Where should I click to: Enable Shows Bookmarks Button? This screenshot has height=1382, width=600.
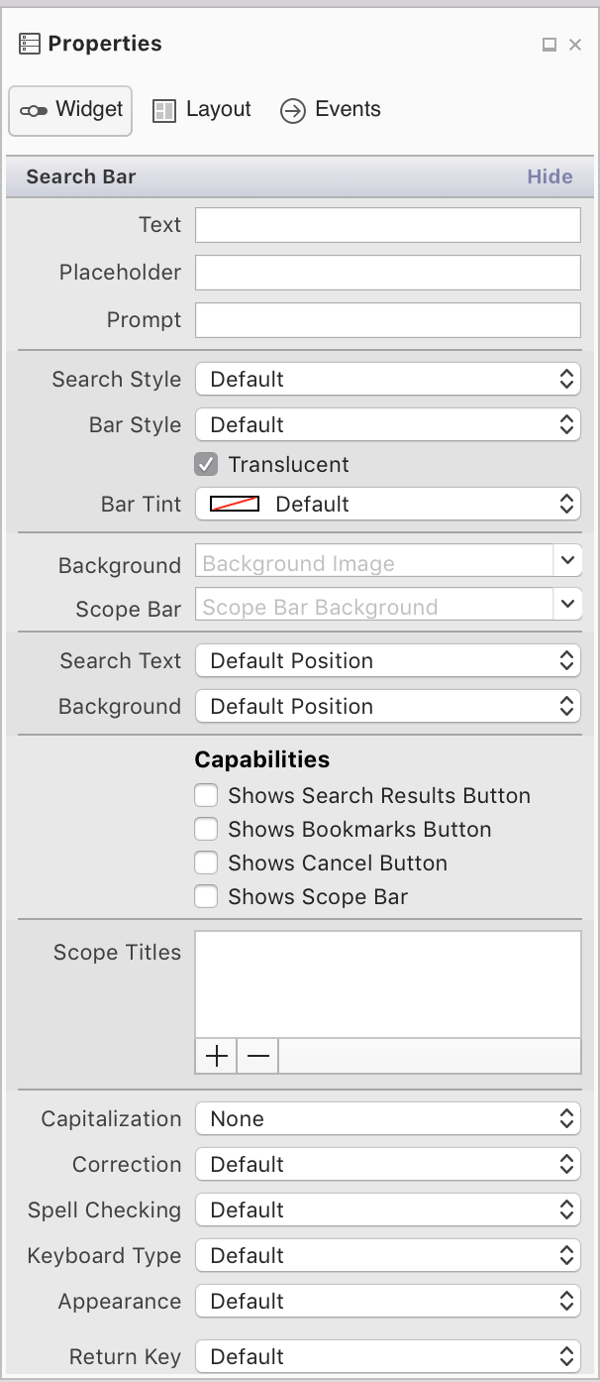(206, 829)
